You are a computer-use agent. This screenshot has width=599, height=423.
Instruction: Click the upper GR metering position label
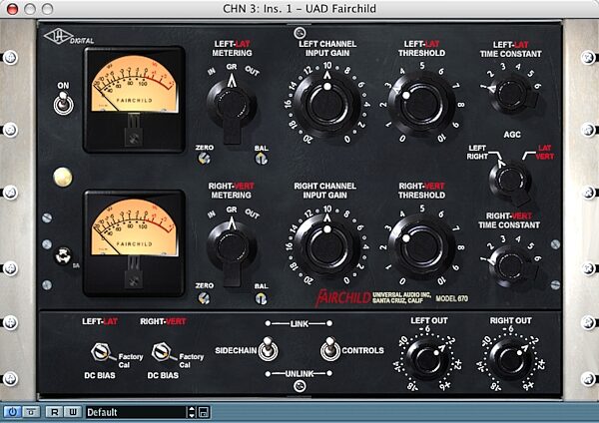click(x=232, y=67)
